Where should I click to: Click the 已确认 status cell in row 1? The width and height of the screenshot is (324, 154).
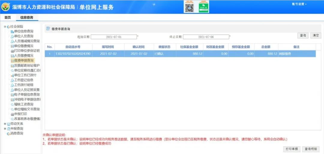pyautogui.click(x=165, y=54)
